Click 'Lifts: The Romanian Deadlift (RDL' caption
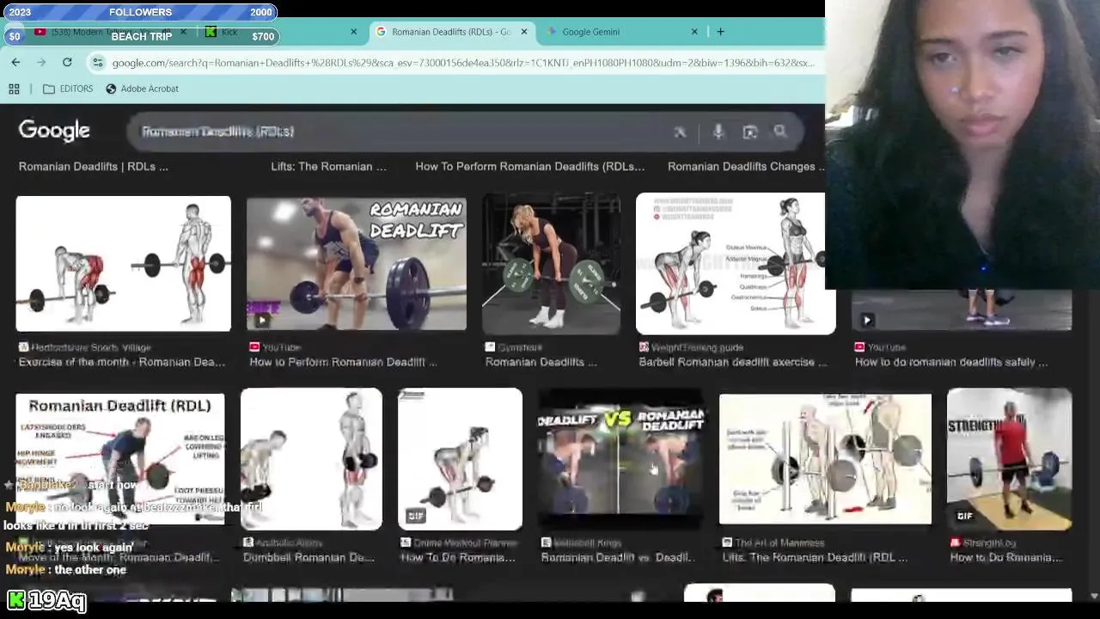The height and width of the screenshot is (619, 1100). click(815, 557)
